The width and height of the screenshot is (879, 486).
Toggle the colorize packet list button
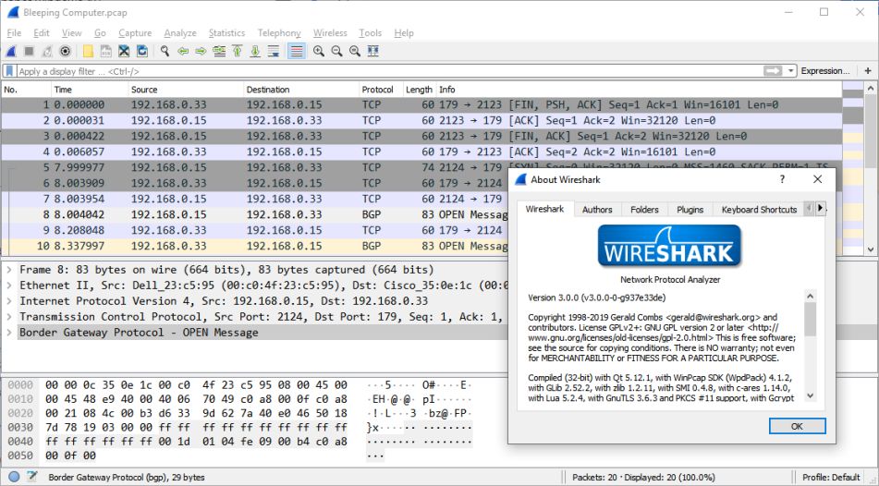pyautogui.click(x=297, y=51)
